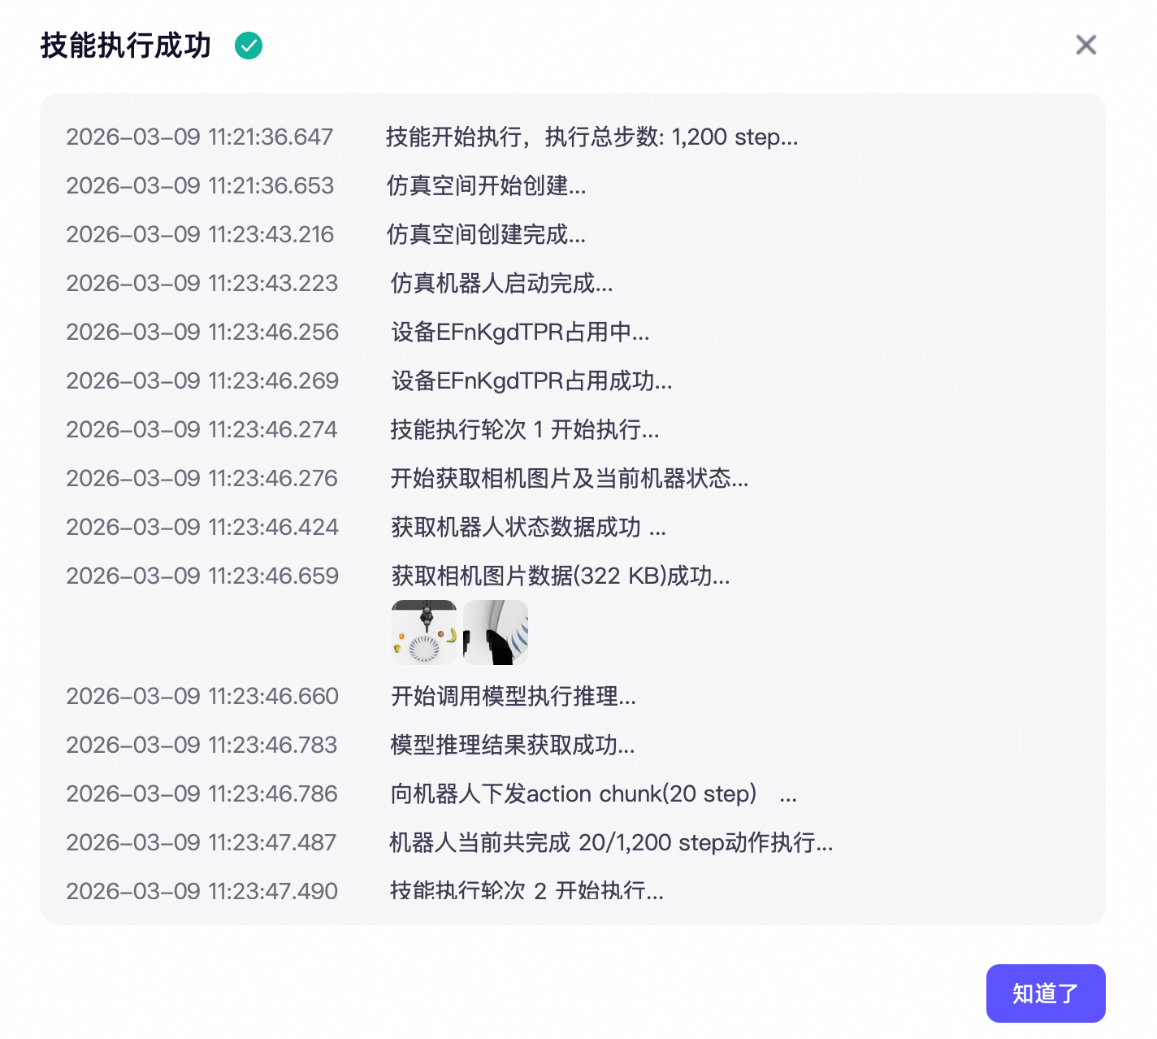This screenshot has height=1039, width=1157.
Task: Click timestamp 11:23:46.783
Action: click(x=201, y=745)
